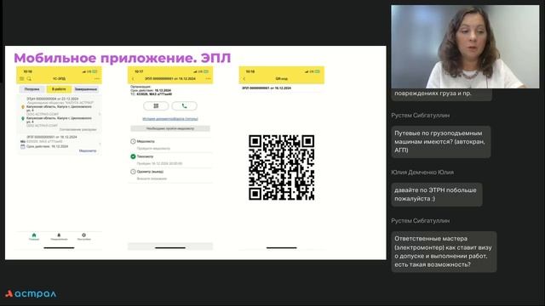Click the Медосмотр row label in checklist
545x306 pixels.
pyautogui.click(x=146, y=141)
